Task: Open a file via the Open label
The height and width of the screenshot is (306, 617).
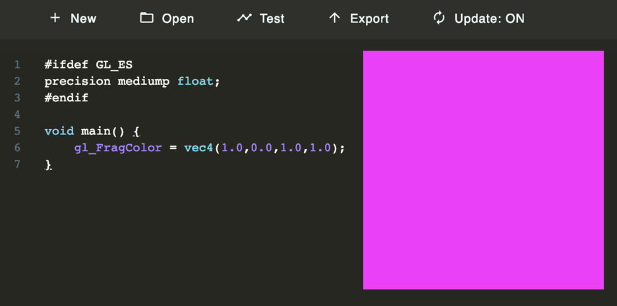Action: coord(178,18)
